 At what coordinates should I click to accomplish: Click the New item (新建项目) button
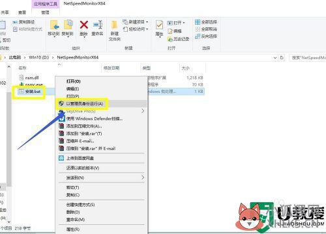(x=134, y=22)
